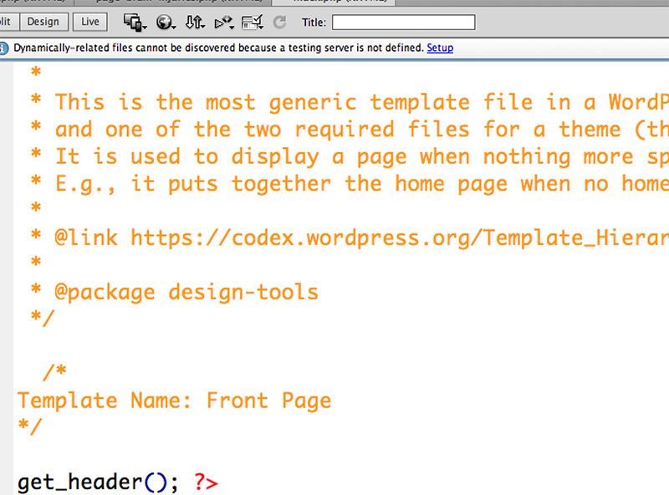
Task: Toggle Live view on
Action: pyautogui.click(x=90, y=22)
